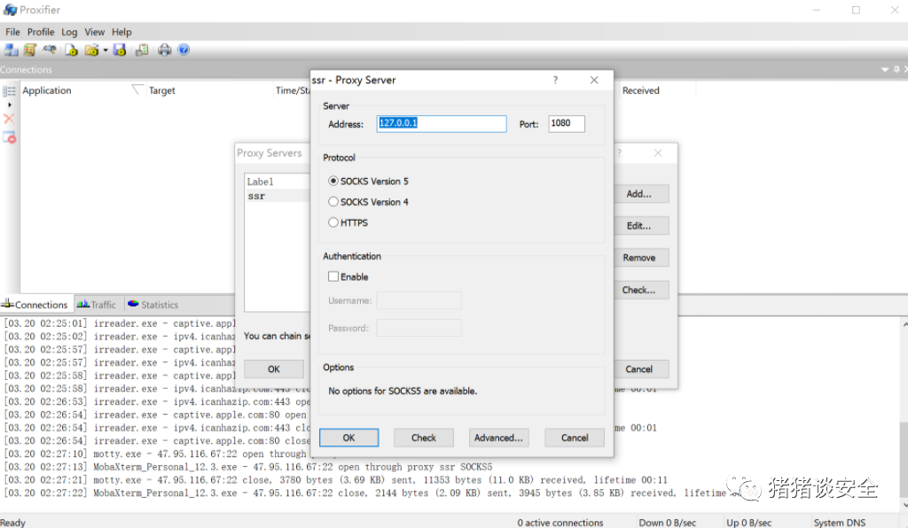Click Check button in ssr Proxy Server dialog
This screenshot has height=528, width=908.
pos(423,438)
